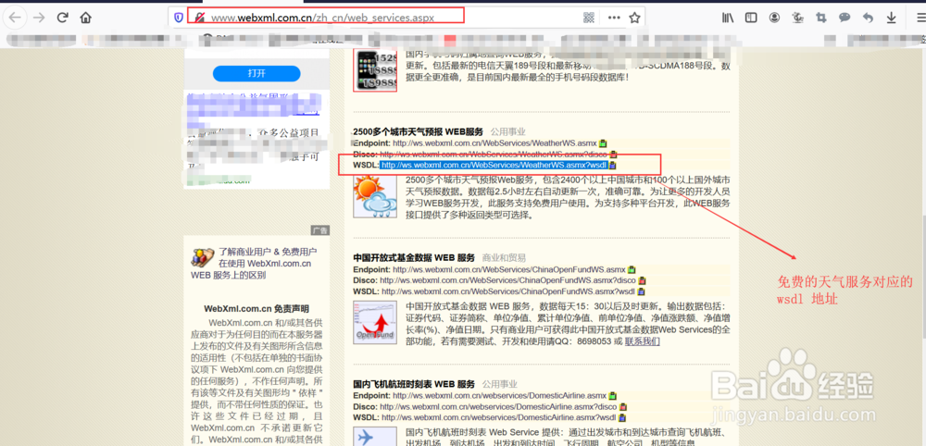Click 公用事业 tag beside airline service title

coord(499,384)
